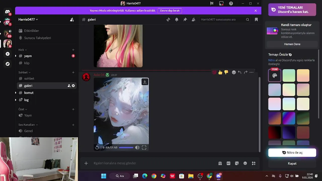322x181 pixels.
Task: Open more options three-dot menu
Action: tap(252, 72)
